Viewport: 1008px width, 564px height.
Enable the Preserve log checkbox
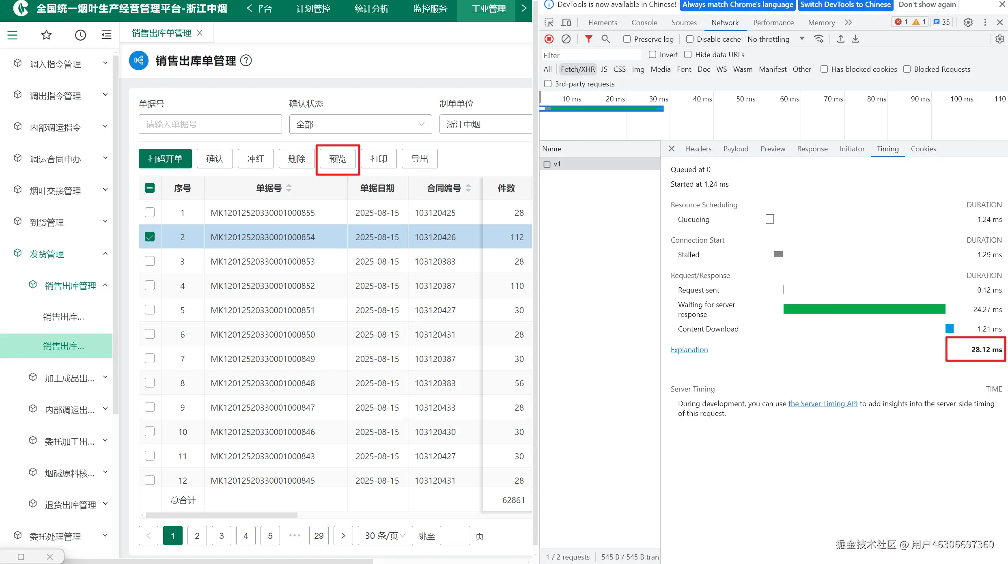627,39
